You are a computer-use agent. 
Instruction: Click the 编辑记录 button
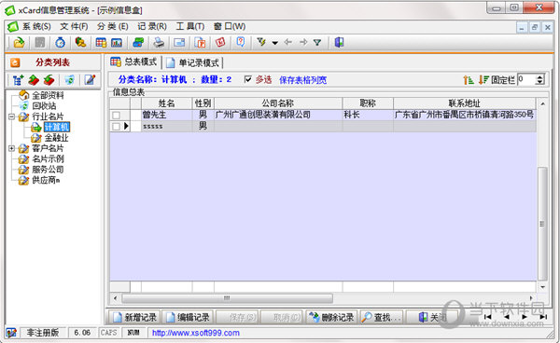(188, 317)
